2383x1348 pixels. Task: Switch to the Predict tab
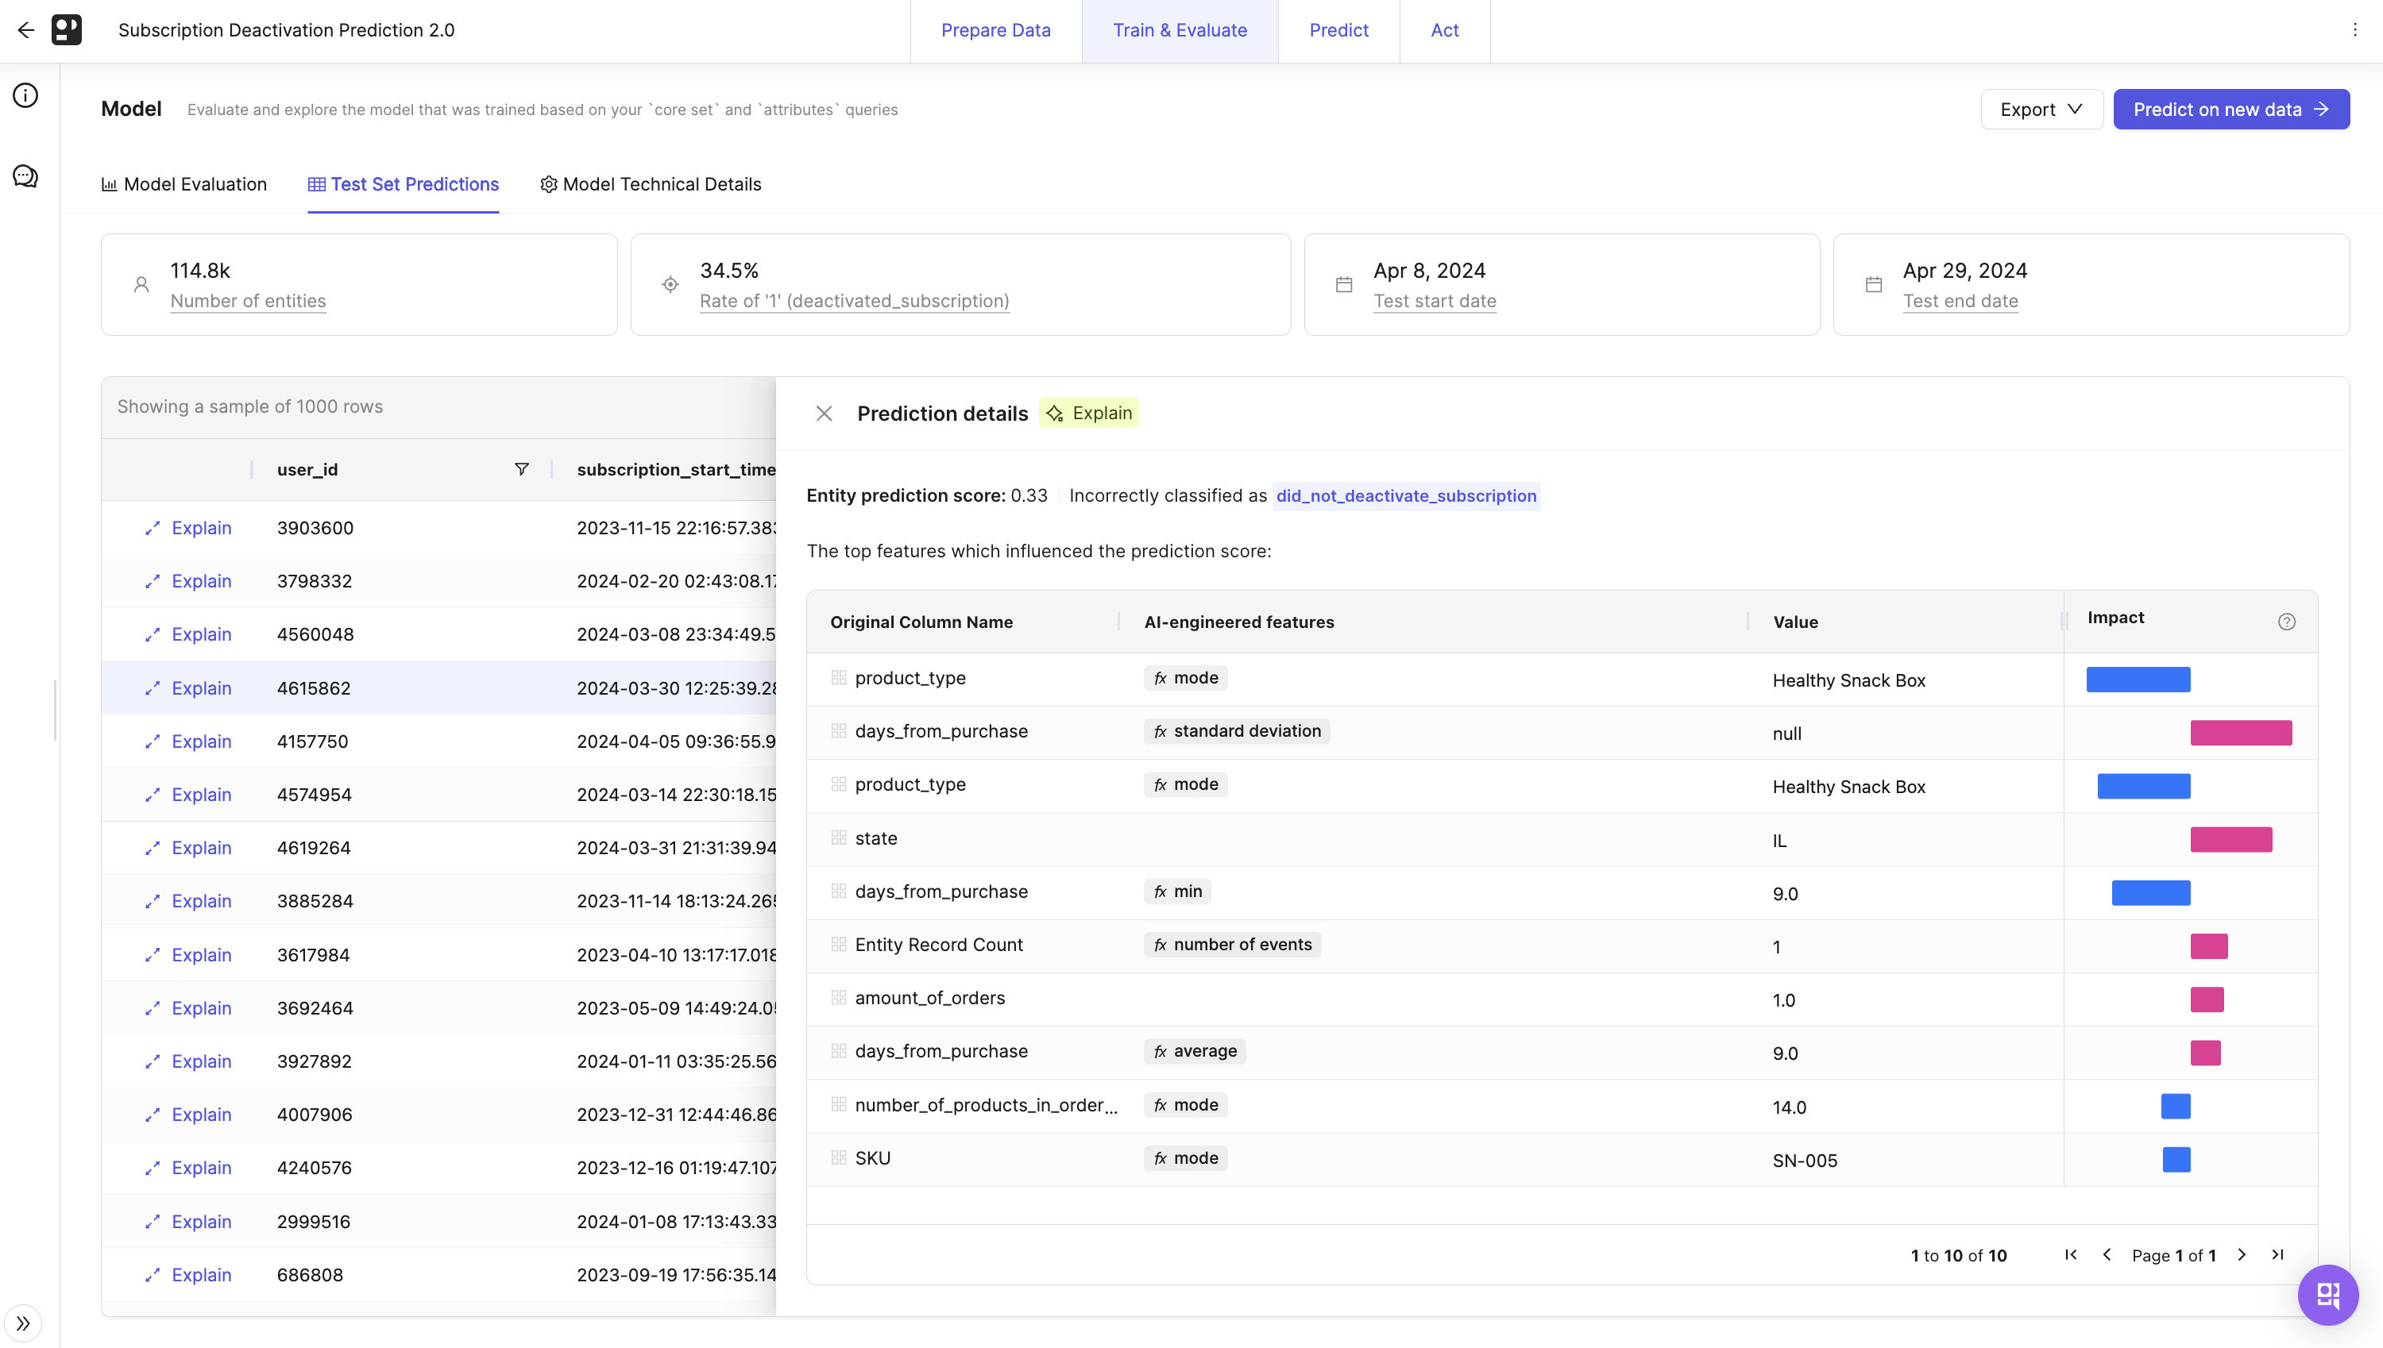click(x=1338, y=29)
